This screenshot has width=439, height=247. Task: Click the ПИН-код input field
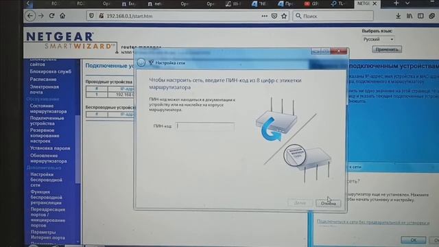click(205, 126)
